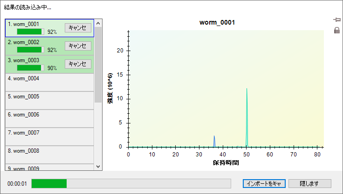Image resolution: width=343 pixels, height=194 pixels.
Task: Click the scroll down arrow of file list
Action: pyautogui.click(x=98, y=167)
